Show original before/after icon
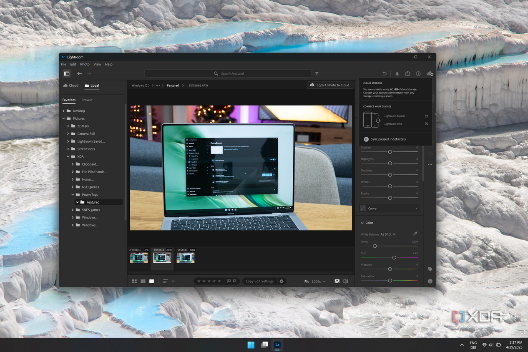528x352 pixels. click(x=346, y=281)
